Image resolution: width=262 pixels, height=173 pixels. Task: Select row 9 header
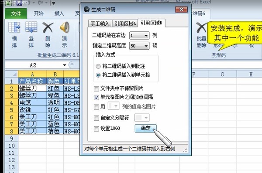click(x=11, y=139)
